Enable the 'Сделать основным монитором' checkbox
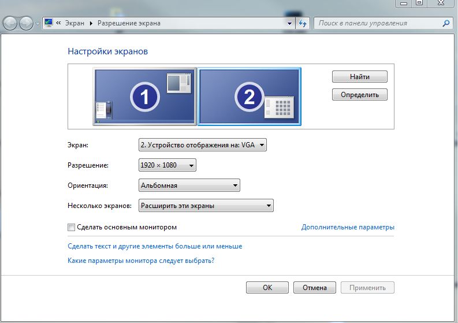458x323 pixels. [72, 228]
